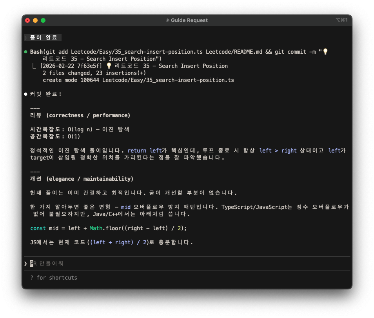This screenshot has width=374, height=318.
Task: Click the file path in the create mode line
Action: click(x=168, y=80)
